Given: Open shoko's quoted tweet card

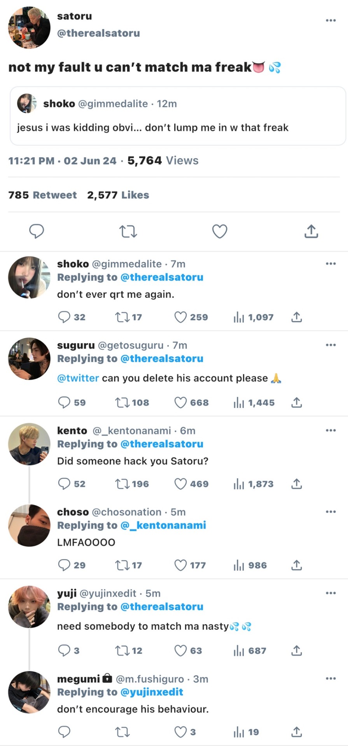Looking at the screenshot, I should [x=178, y=116].
